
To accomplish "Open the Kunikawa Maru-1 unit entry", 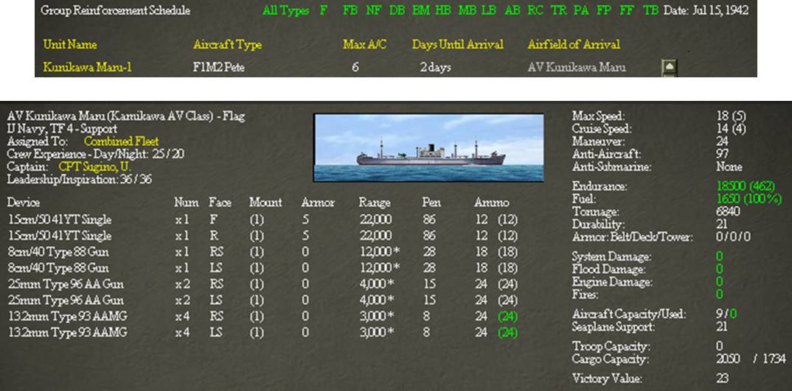I will pyautogui.click(x=87, y=67).
